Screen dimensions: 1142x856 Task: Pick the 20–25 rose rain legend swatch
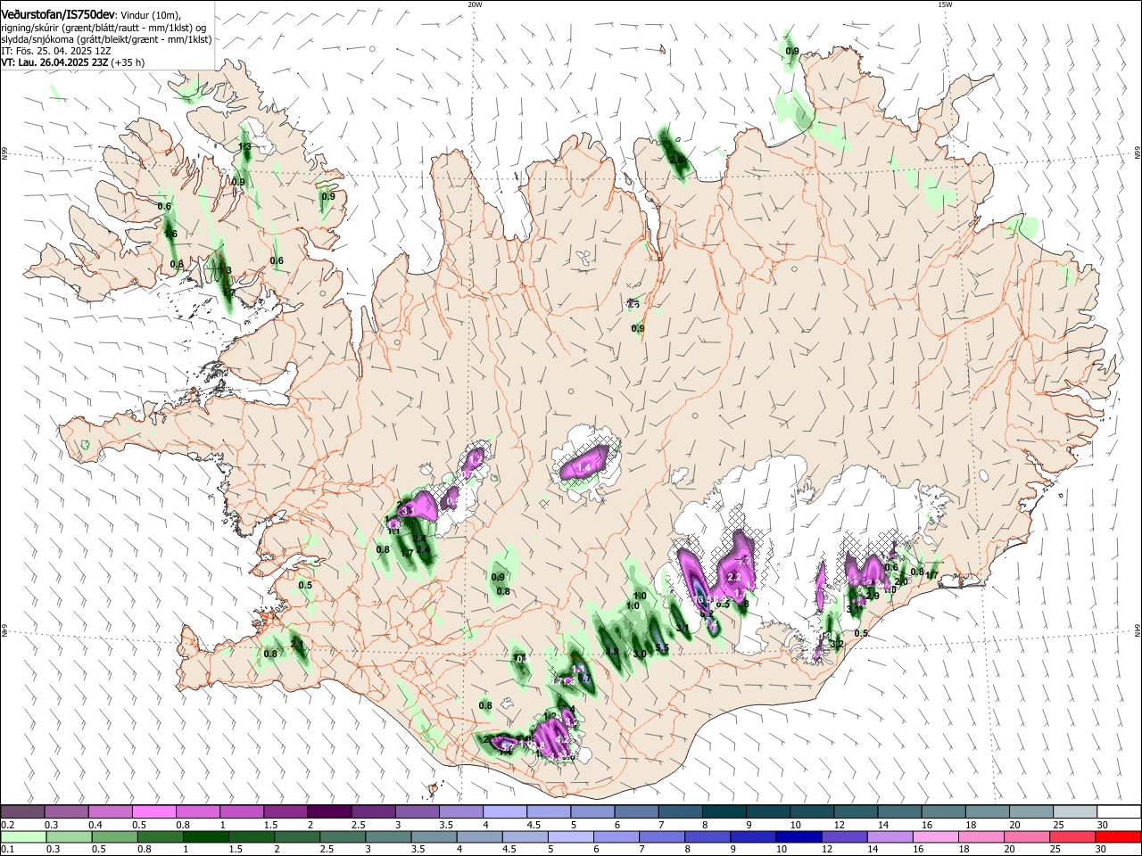(x=1027, y=836)
